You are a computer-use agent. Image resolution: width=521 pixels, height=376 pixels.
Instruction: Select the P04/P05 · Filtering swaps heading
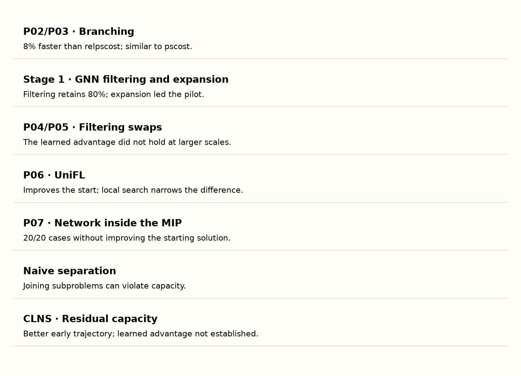click(93, 128)
